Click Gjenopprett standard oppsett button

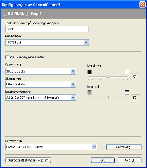click(x=28, y=160)
